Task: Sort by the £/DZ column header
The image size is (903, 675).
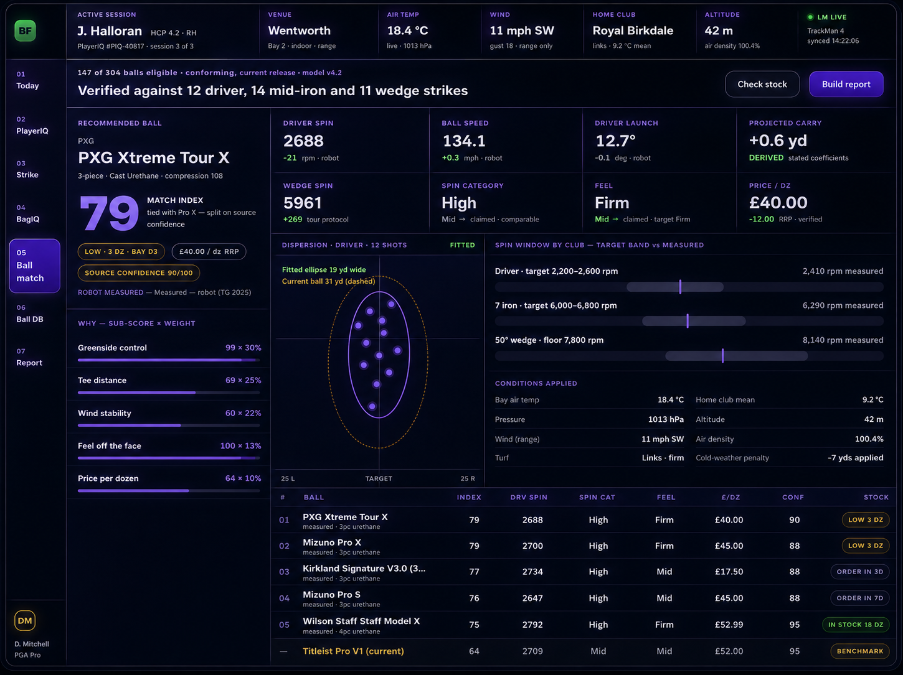Action: click(730, 498)
